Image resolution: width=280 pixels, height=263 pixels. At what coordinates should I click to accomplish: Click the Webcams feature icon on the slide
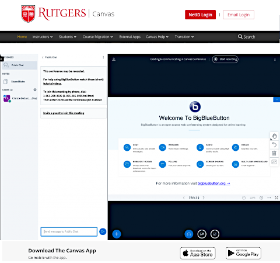point(162,147)
